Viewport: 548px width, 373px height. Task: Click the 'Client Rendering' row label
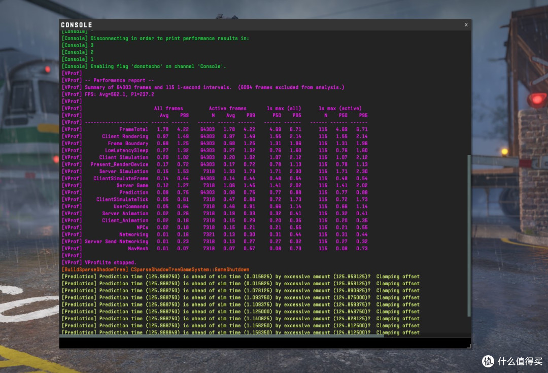[x=125, y=137]
